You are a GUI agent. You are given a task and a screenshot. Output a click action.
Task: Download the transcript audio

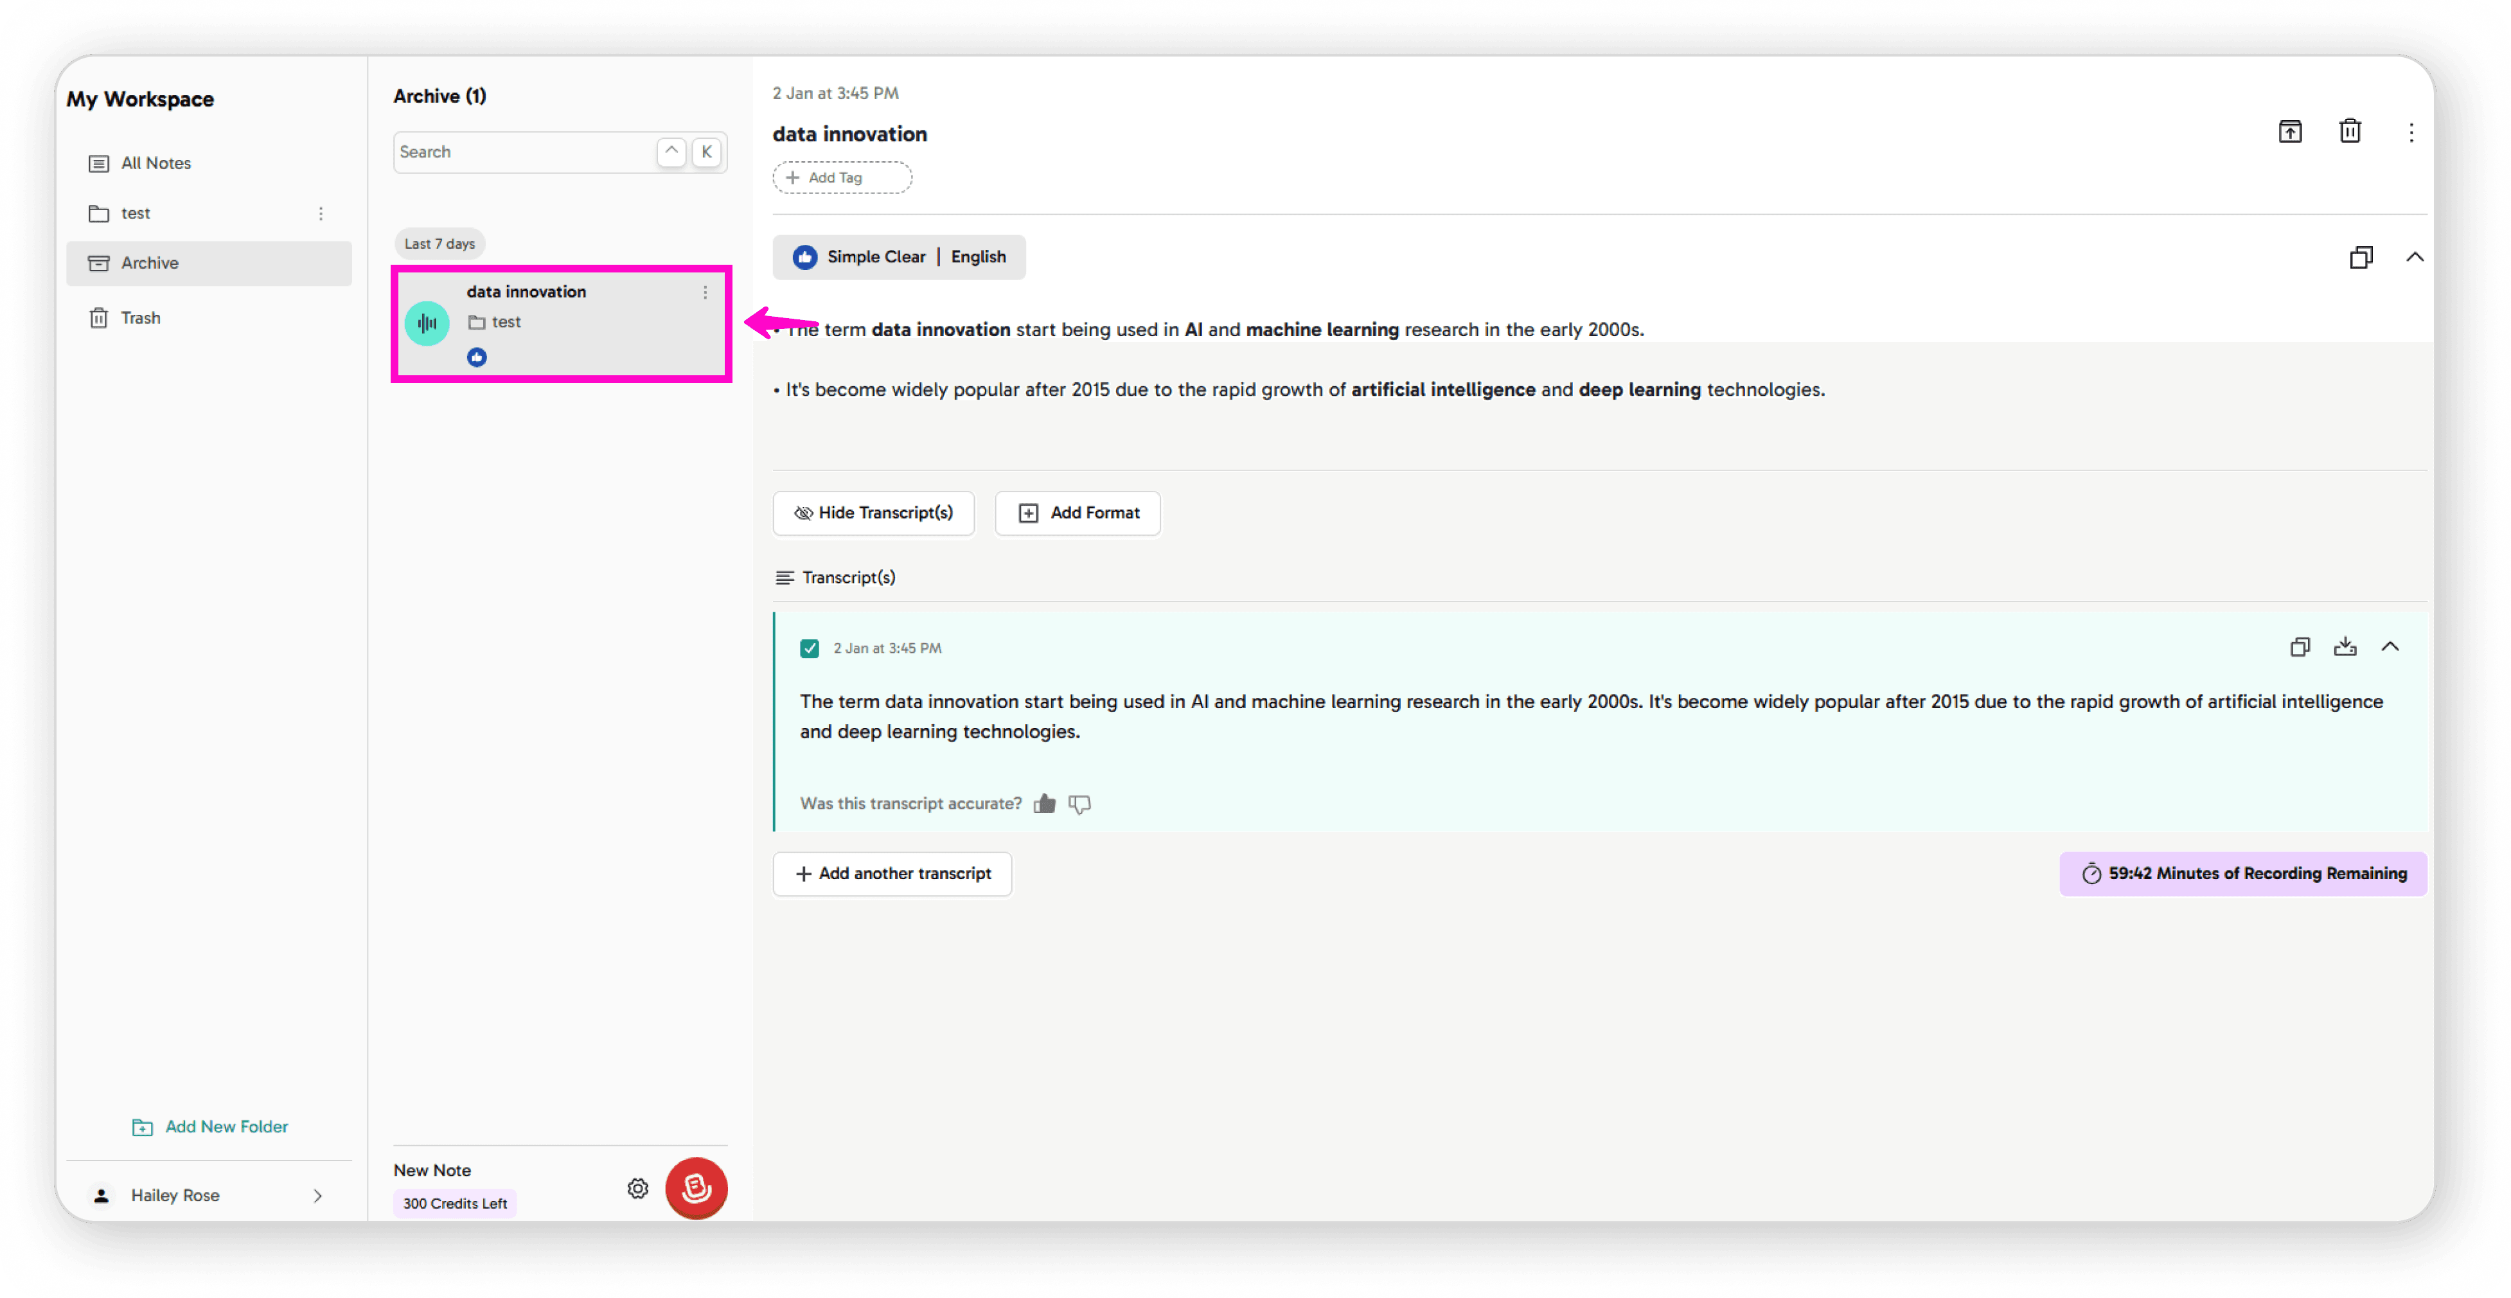click(2345, 647)
